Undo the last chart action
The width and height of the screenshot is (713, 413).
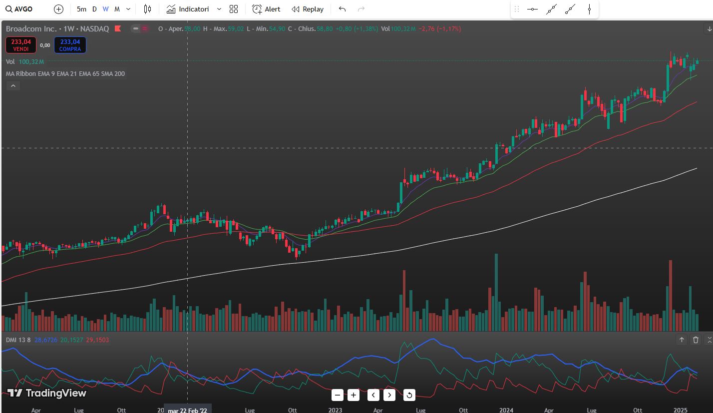pos(342,9)
